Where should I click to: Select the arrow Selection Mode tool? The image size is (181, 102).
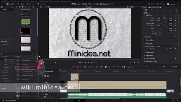pos(74,67)
